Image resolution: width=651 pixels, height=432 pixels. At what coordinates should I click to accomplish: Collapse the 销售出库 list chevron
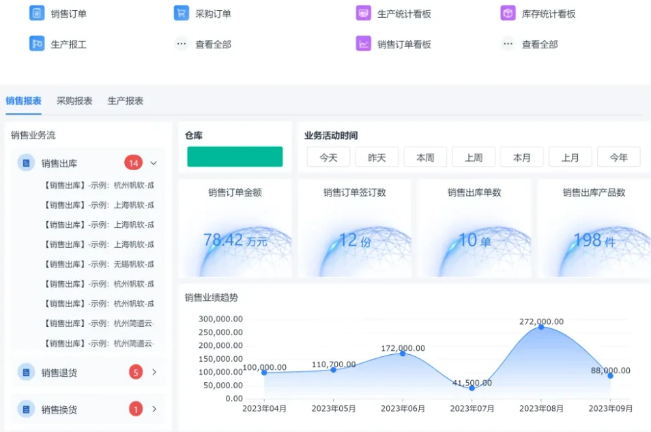click(154, 163)
